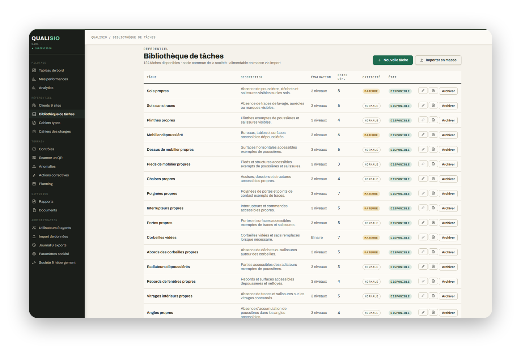The image size is (521, 347).
Task: Click the edit pencil icon for Plinthes propres
Action: coord(423,120)
